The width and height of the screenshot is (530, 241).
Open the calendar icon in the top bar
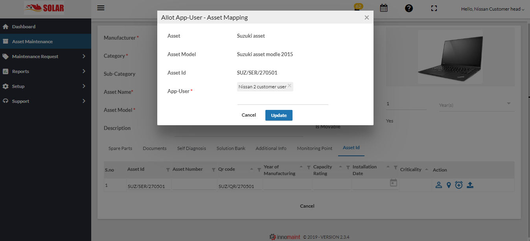pyautogui.click(x=384, y=8)
